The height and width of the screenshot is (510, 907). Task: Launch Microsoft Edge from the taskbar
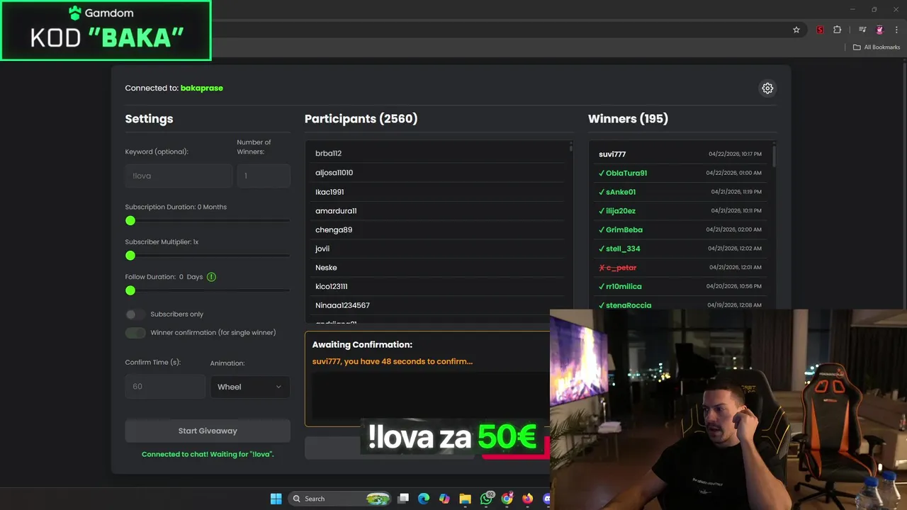point(424,499)
